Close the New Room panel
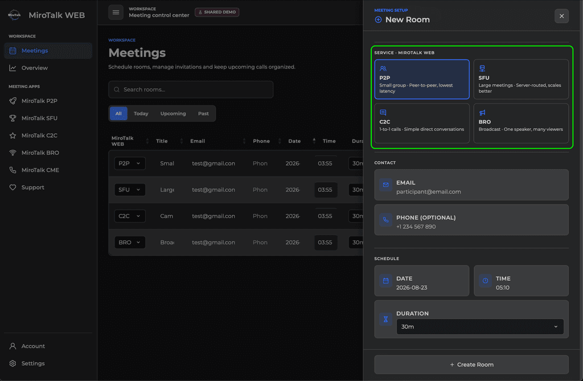This screenshot has height=381, width=583. pyautogui.click(x=561, y=16)
